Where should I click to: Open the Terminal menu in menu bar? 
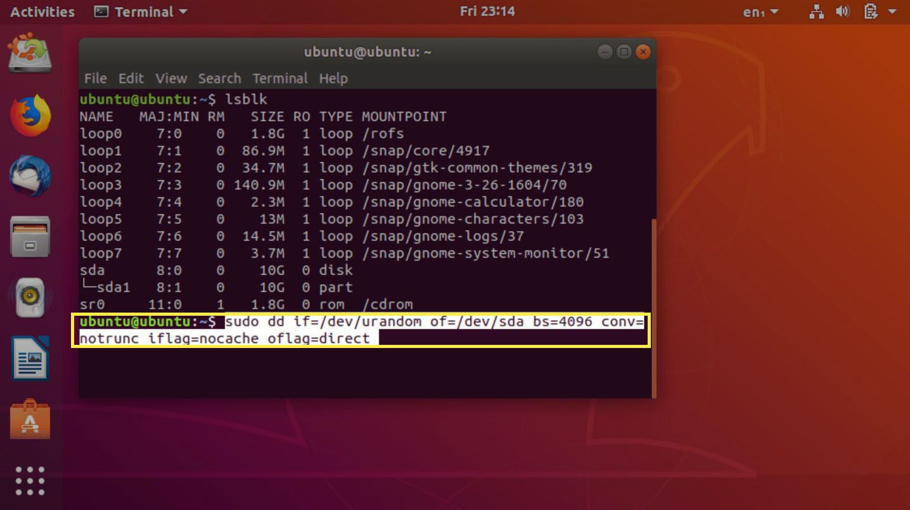280,78
